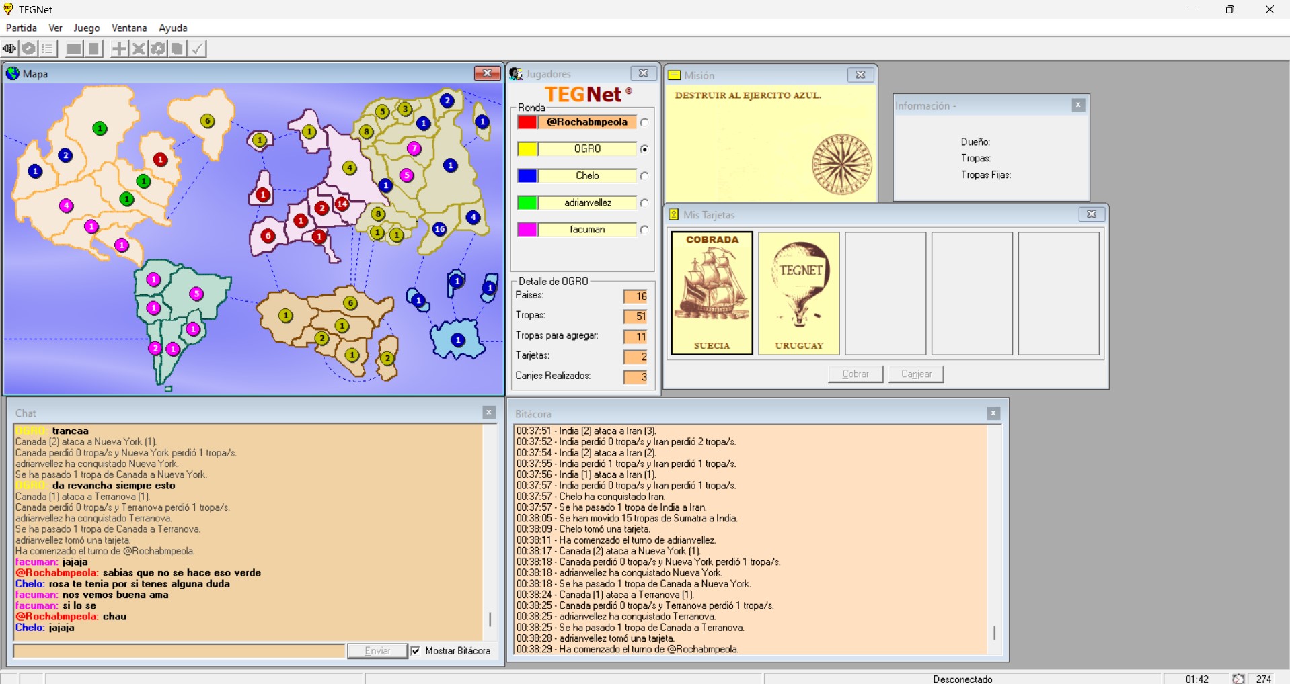Click the Tropas para agregar value 11

(635, 337)
